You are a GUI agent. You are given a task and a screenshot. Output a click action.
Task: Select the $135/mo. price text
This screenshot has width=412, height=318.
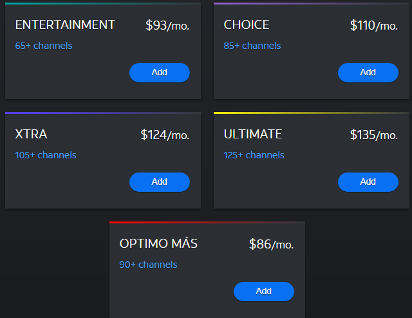point(374,135)
